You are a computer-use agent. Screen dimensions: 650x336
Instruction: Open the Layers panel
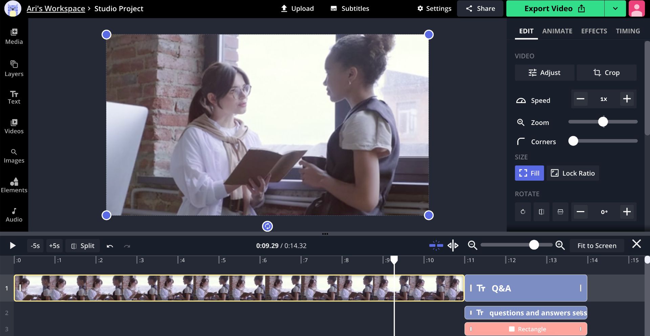[x=14, y=69]
